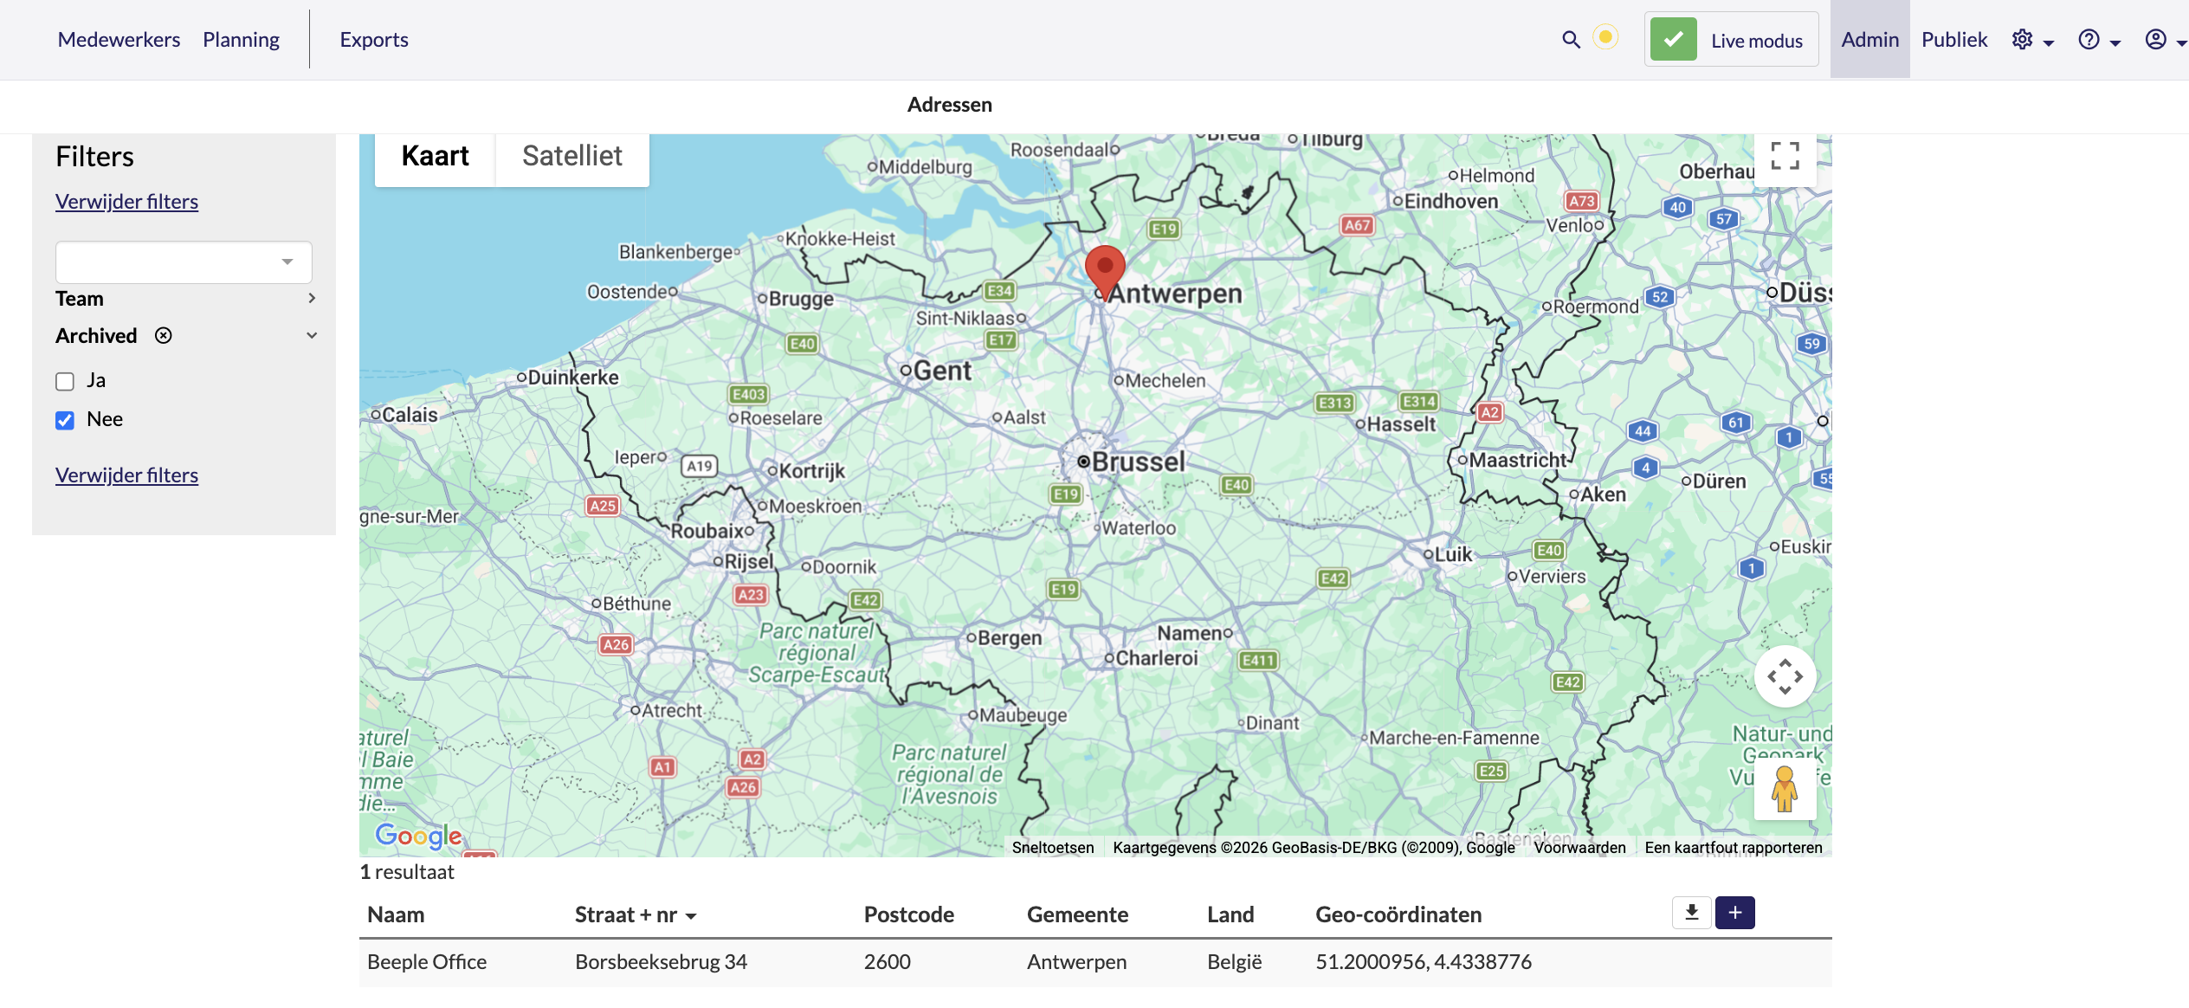Click the Gemeente column header
Screen dimensions: 2189x1008
tap(1077, 914)
